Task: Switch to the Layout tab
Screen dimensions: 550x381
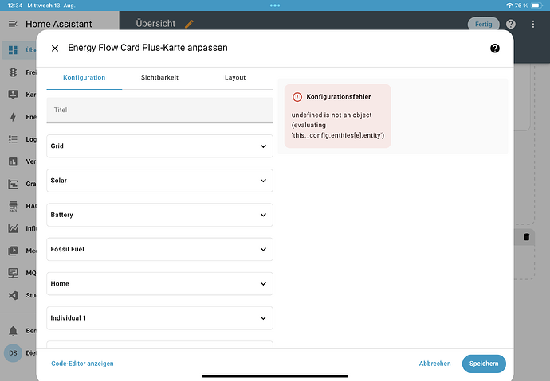Action: (235, 78)
